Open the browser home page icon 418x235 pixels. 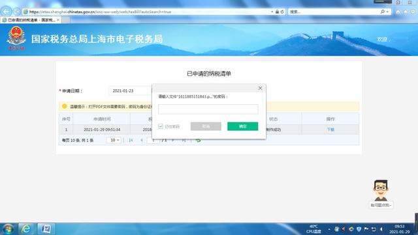click(x=398, y=12)
